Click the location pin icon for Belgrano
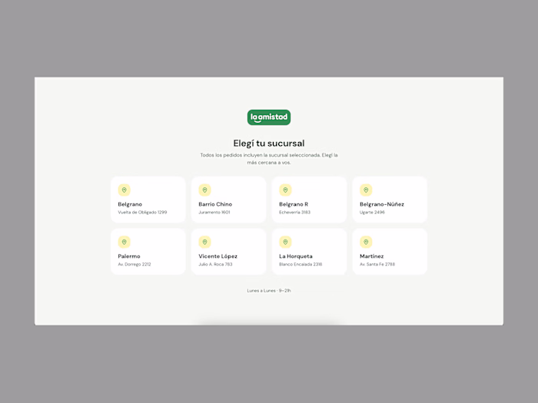The width and height of the screenshot is (538, 403). coord(125,190)
